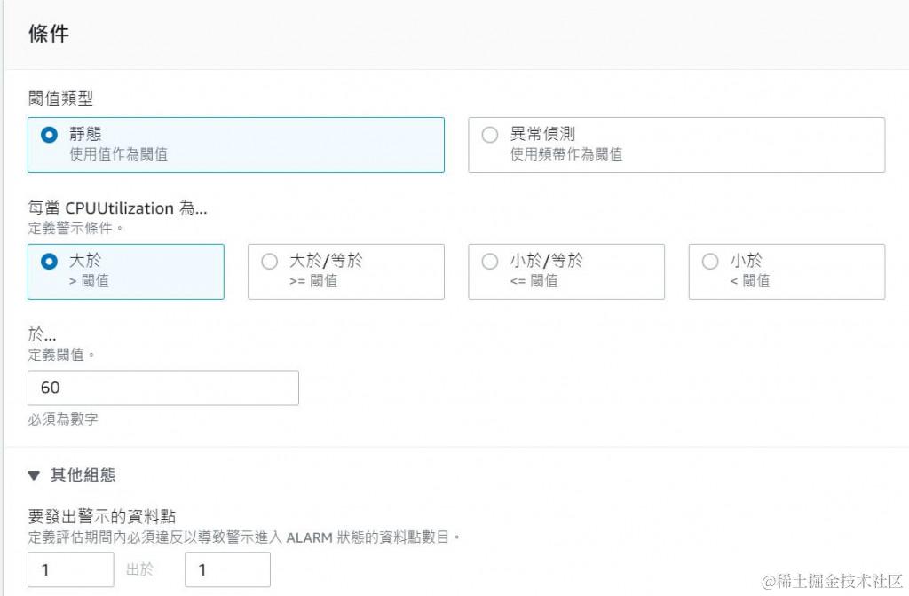Viewport: 909px width, 596px height.
Task: Click the 出於 label between the inputs
Action: coord(142,569)
